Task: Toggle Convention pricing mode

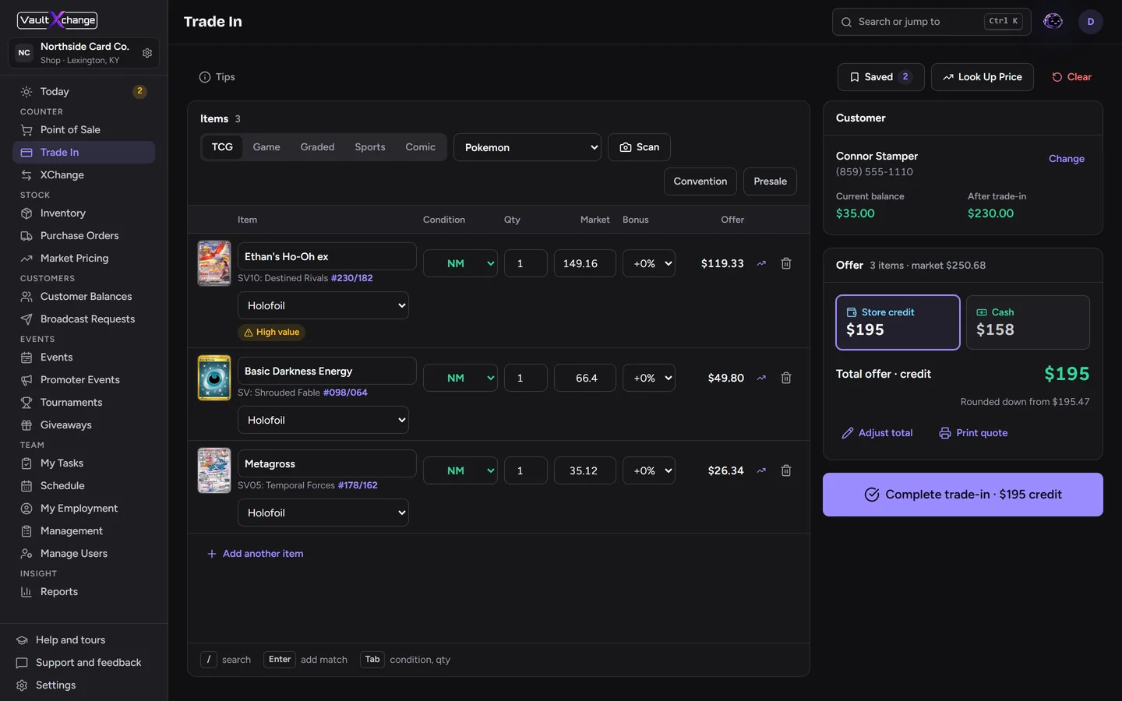Action: (700, 181)
